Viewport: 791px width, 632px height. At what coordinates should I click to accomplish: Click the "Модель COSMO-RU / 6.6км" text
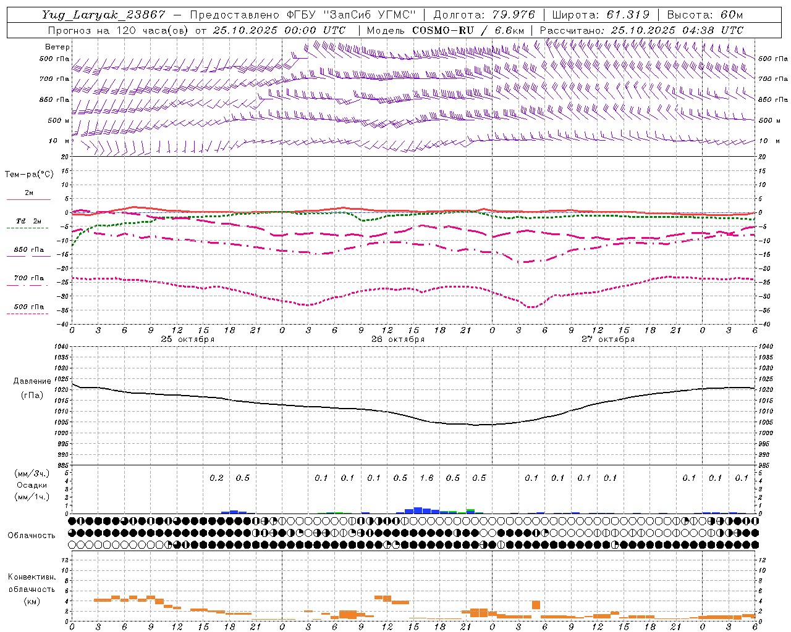pyautogui.click(x=445, y=30)
